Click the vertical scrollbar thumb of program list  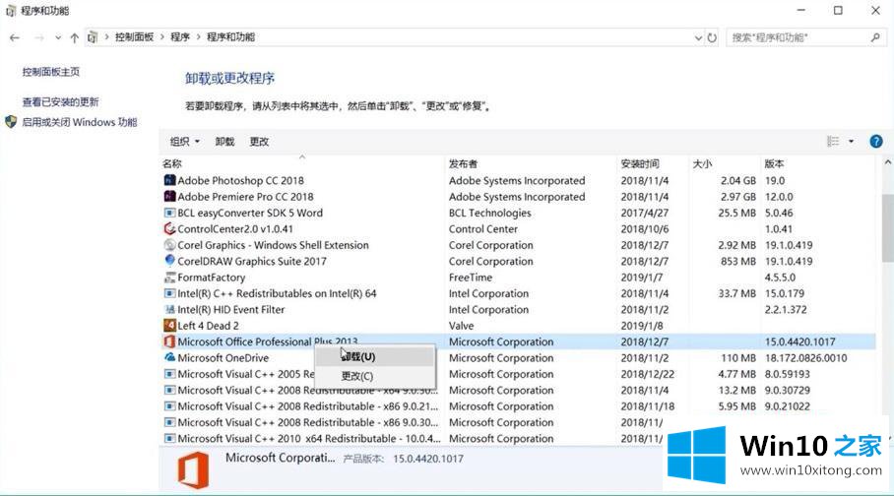pyautogui.click(x=888, y=228)
